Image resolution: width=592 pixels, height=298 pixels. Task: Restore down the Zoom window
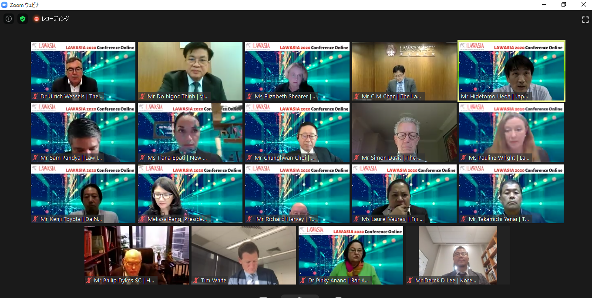[x=563, y=4]
